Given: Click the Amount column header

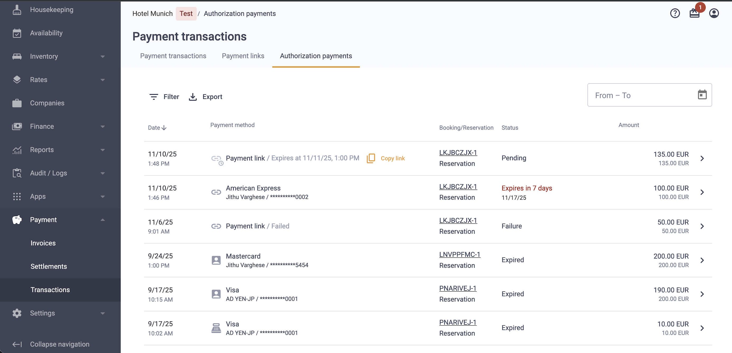Looking at the screenshot, I should [628, 125].
